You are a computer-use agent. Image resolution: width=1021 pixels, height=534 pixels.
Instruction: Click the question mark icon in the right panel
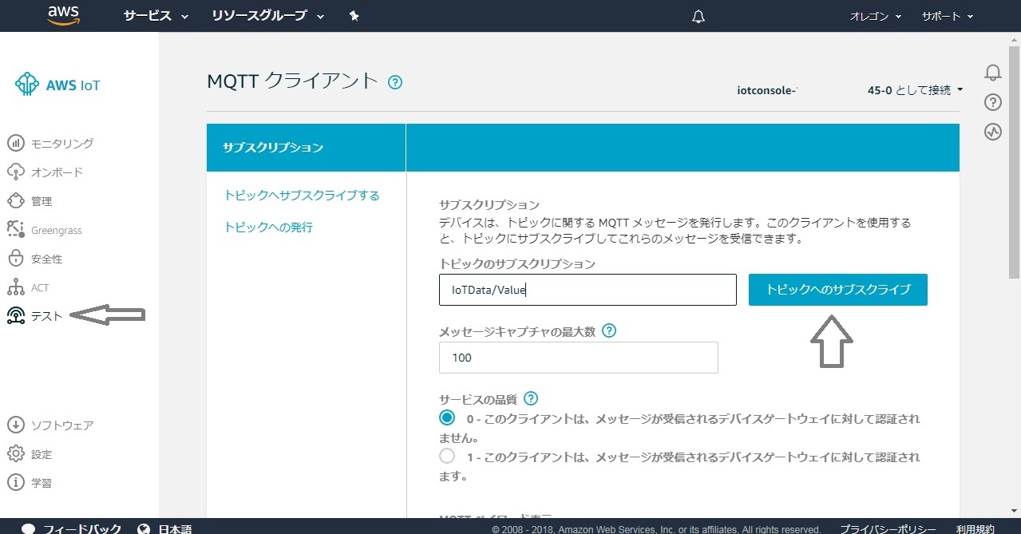pos(993,102)
